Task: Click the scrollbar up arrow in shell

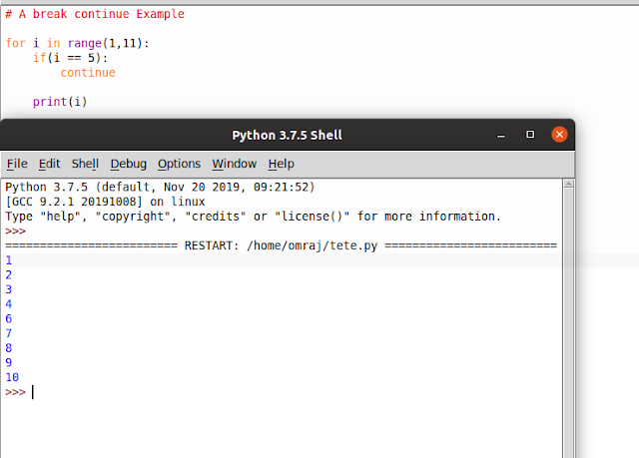Action: click(x=569, y=184)
